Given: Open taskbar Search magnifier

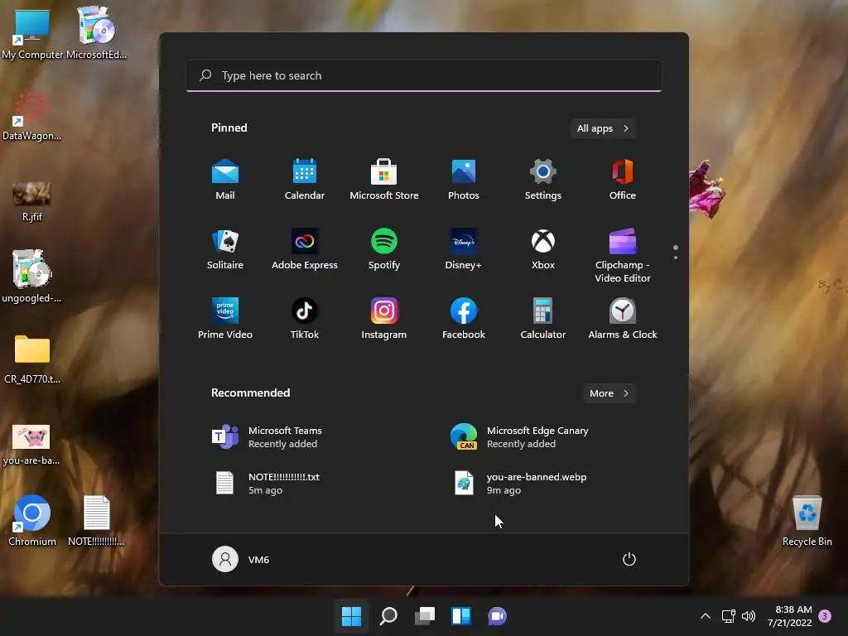Looking at the screenshot, I should coord(388,616).
